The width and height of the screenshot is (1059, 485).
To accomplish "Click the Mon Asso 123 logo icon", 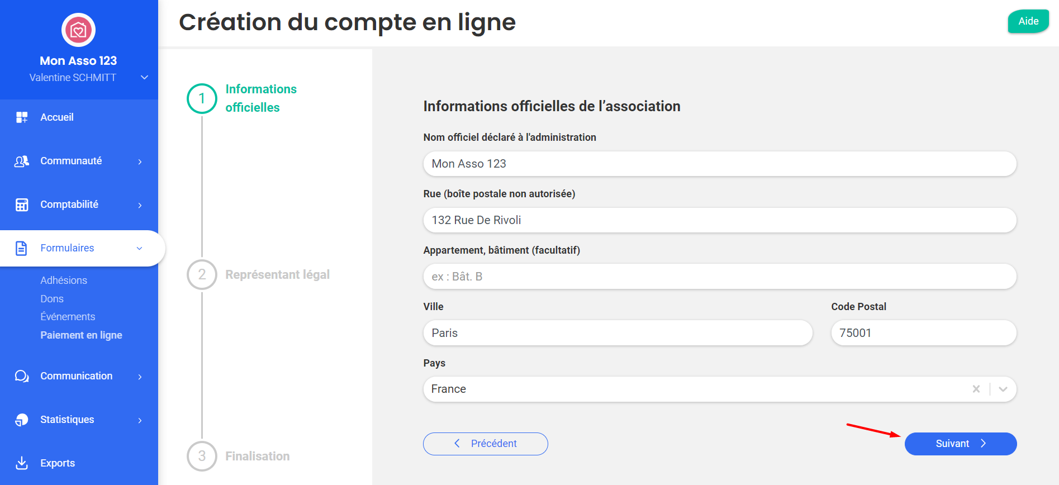I will pyautogui.click(x=78, y=30).
